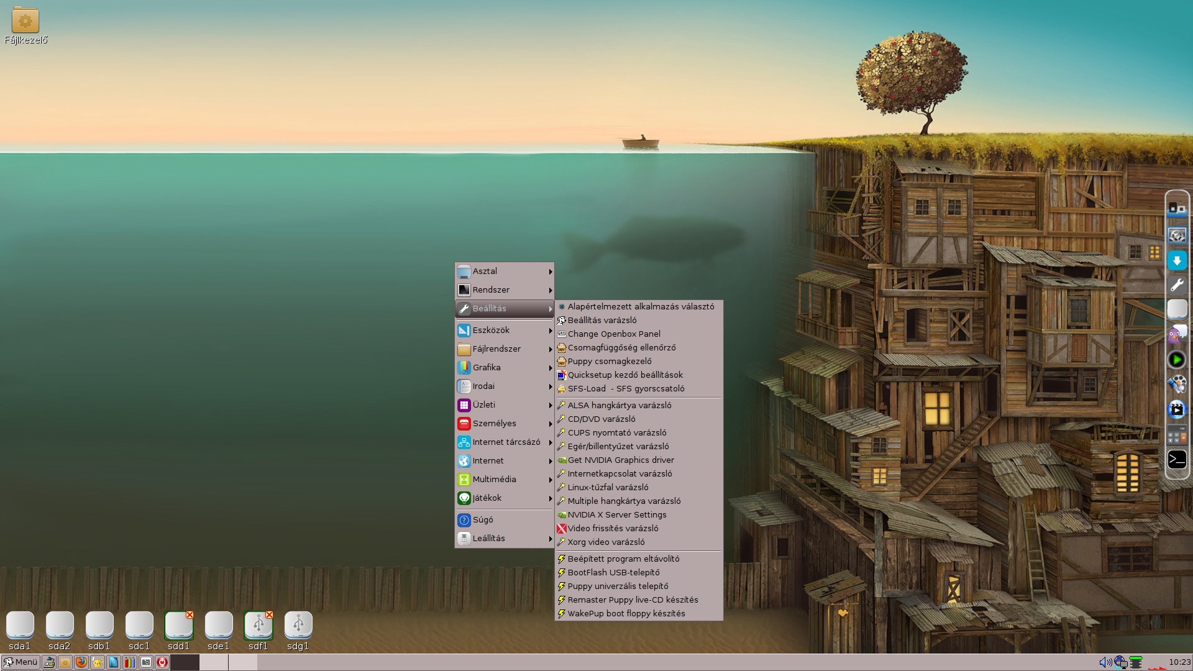The width and height of the screenshot is (1193, 671).
Task: Open the gear settings icon in dock
Action: point(1177,235)
